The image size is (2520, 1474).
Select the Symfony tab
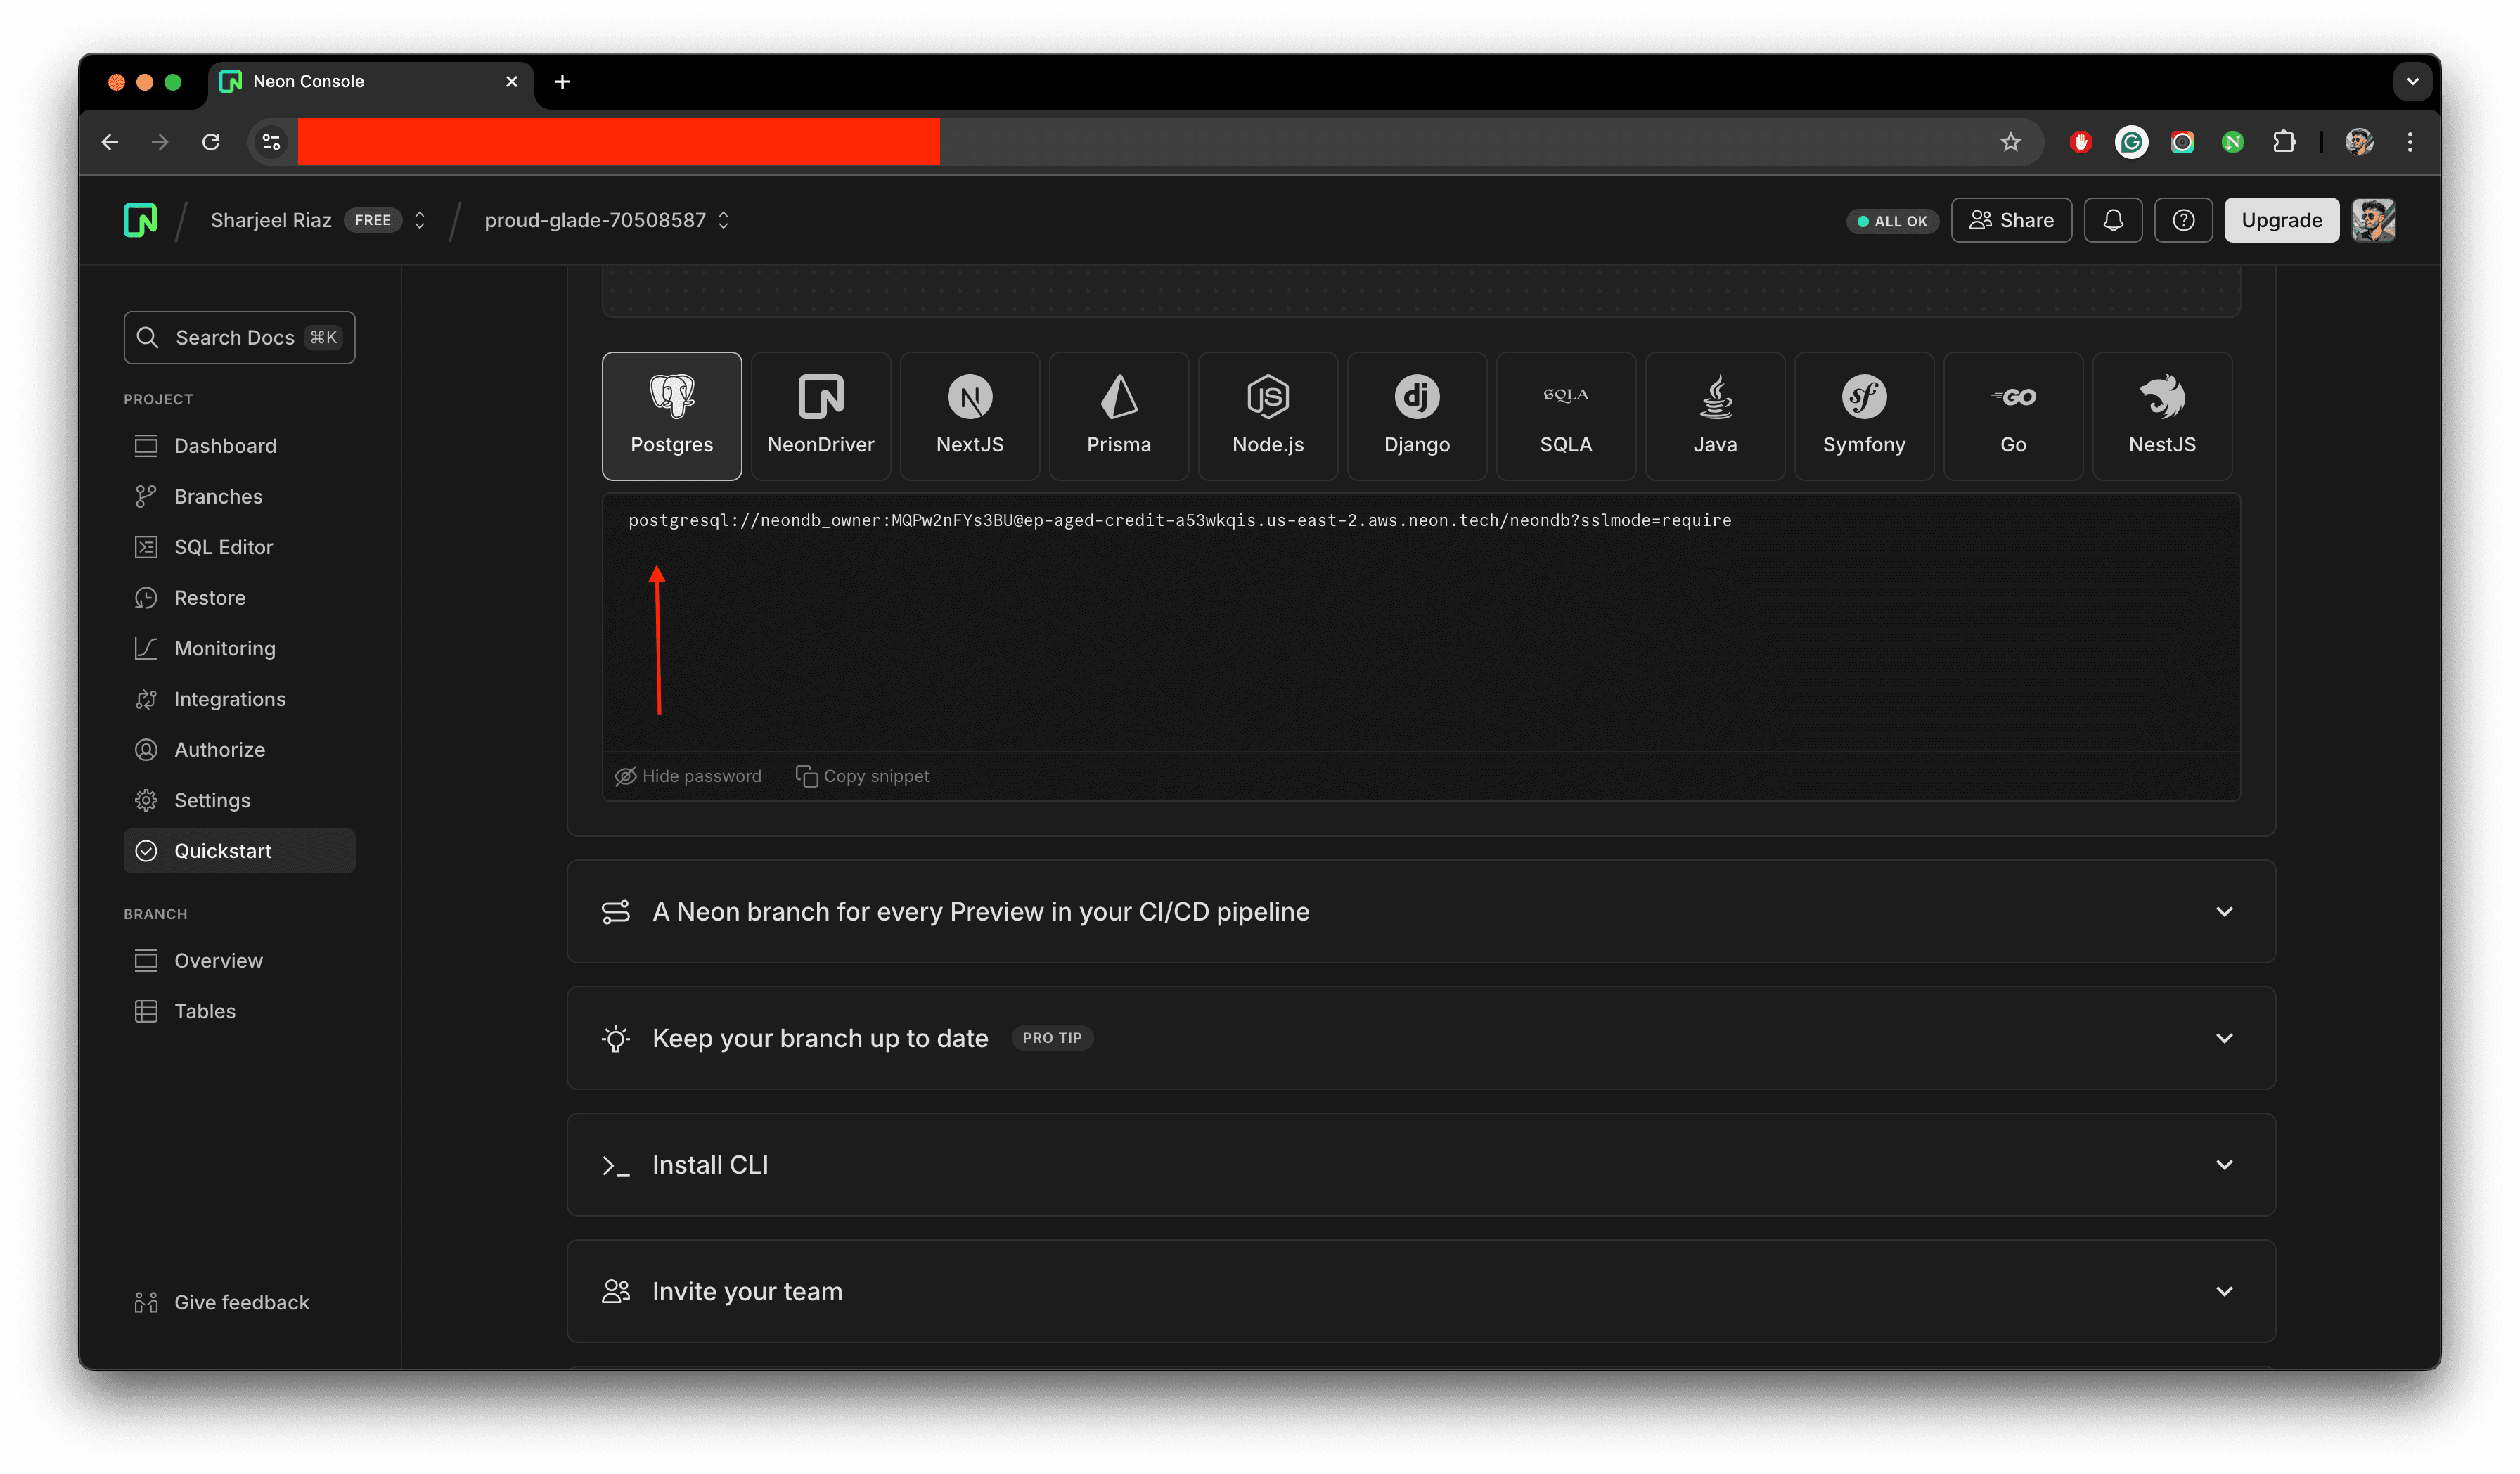coord(1863,416)
